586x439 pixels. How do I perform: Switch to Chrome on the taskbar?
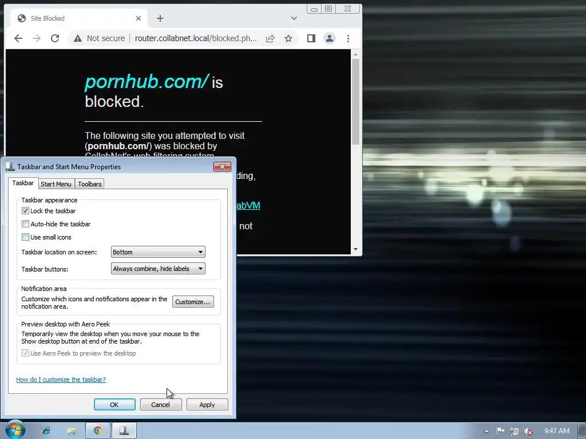[x=97, y=431]
